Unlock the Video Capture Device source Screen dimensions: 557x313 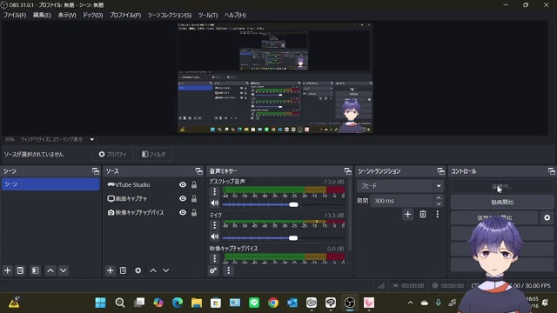[x=194, y=212]
